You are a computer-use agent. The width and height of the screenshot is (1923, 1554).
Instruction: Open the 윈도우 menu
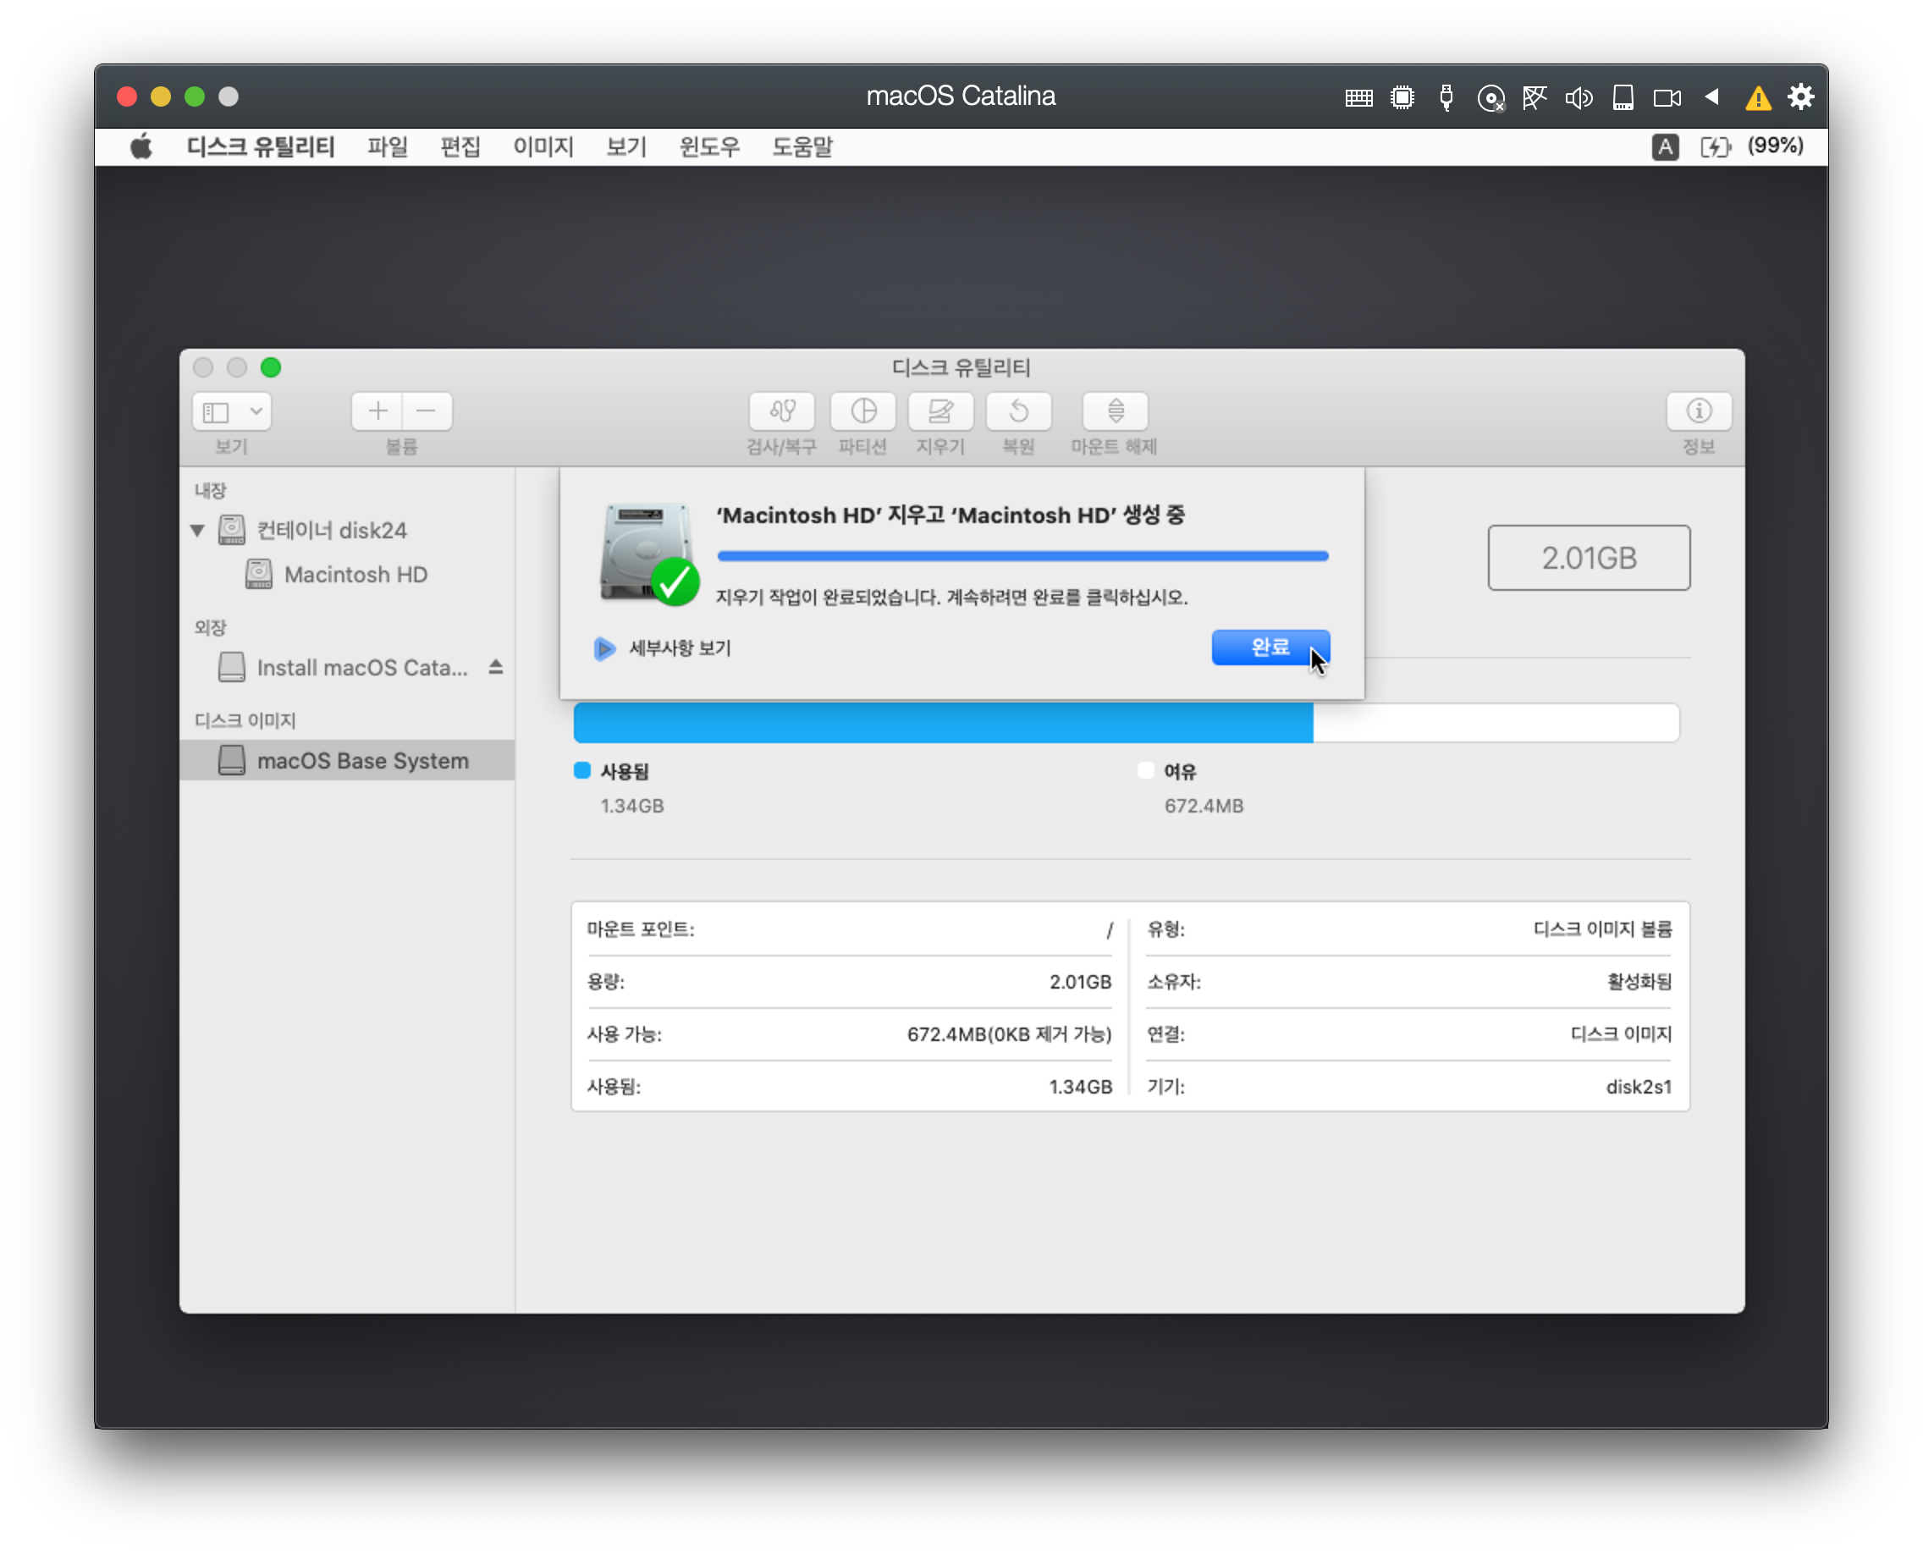710,146
